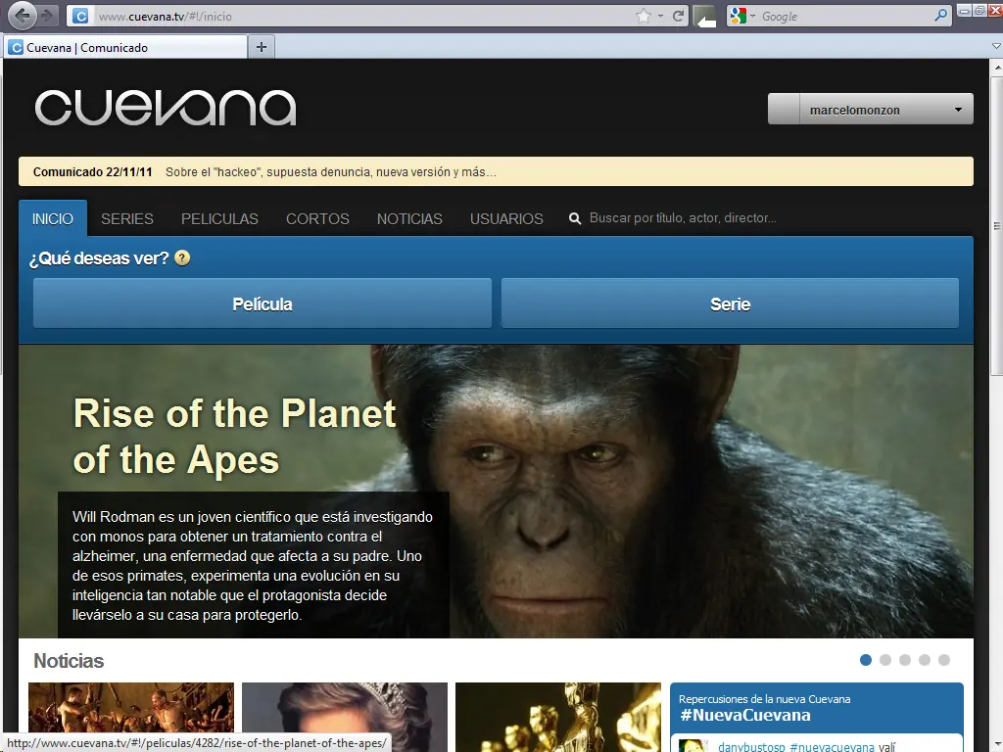This screenshot has height=752, width=1003.
Task: Open the USUARIOS section
Action: 506,218
